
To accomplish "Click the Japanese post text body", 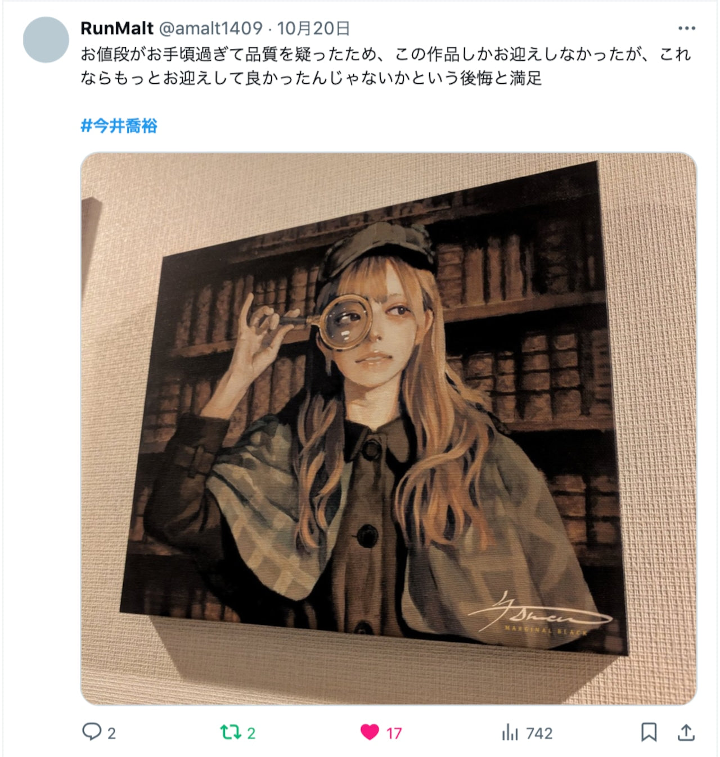I will point(386,66).
